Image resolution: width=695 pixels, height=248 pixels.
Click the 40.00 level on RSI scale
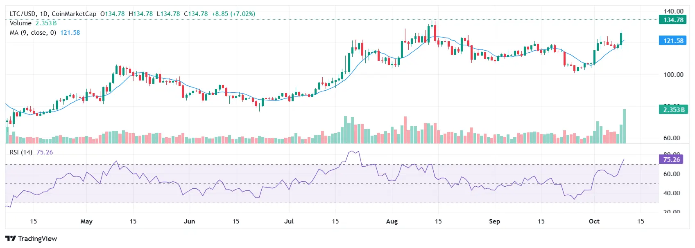(x=672, y=193)
